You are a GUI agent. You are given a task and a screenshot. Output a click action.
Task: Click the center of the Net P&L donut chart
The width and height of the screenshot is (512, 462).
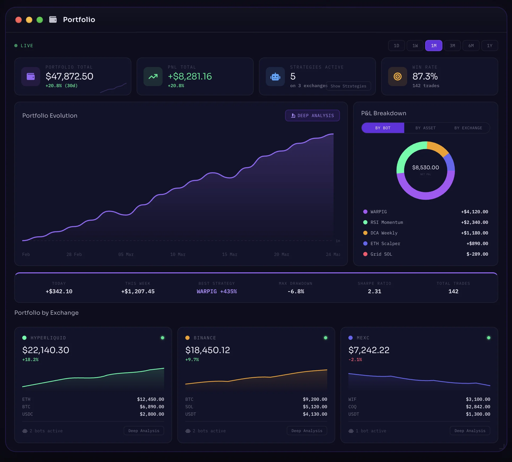click(425, 170)
